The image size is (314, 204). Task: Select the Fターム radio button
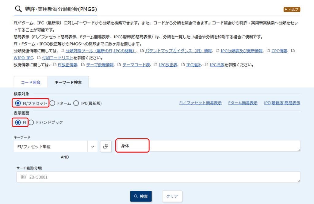(52, 103)
